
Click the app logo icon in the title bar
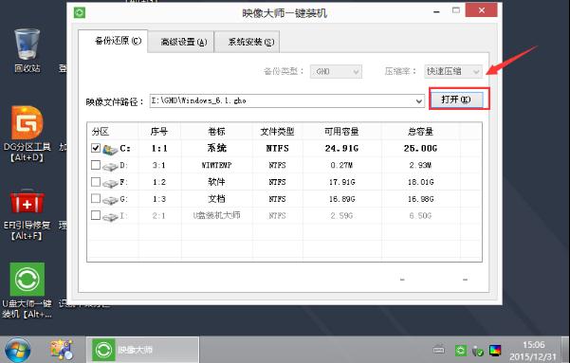coord(80,13)
